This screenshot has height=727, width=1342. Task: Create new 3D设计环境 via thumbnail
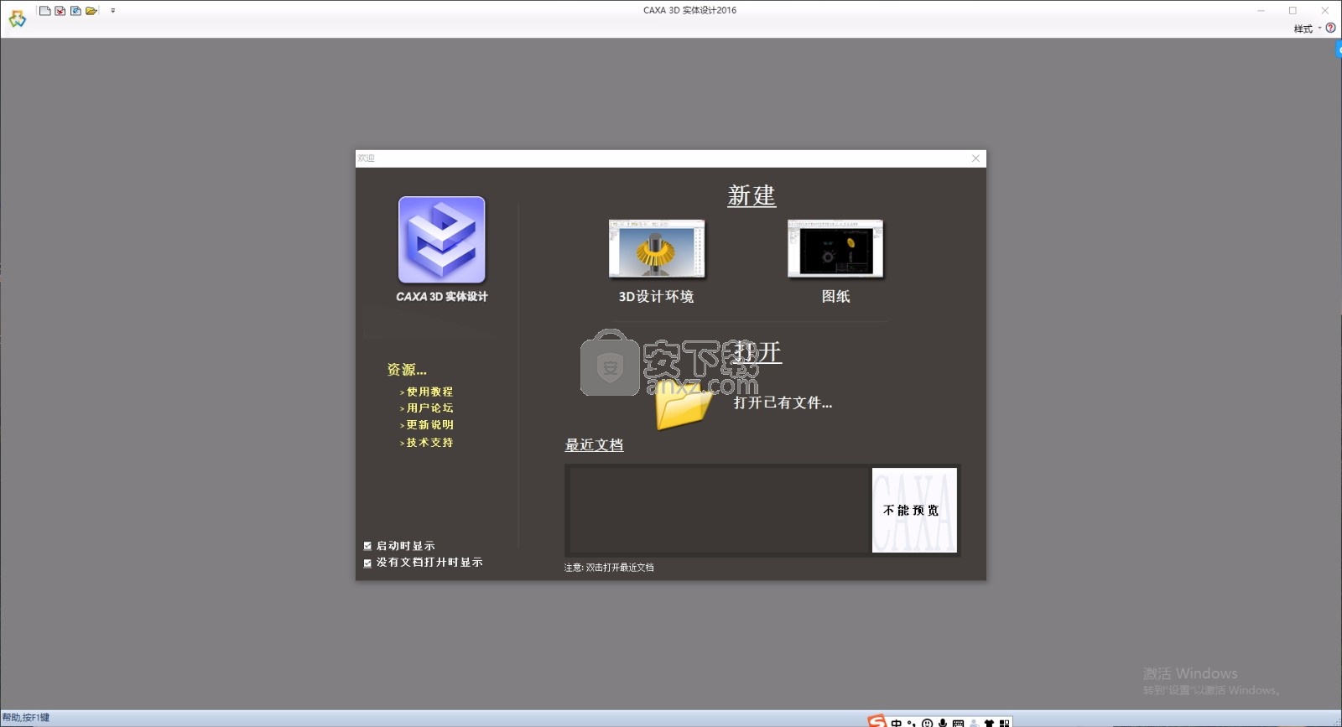click(657, 249)
